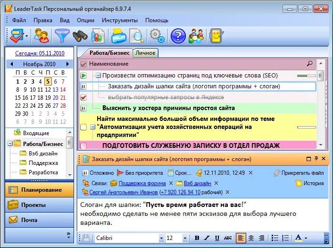The height and width of the screenshot is (248, 333).
Task: Apply underline formatting
Action: pos(217,238)
